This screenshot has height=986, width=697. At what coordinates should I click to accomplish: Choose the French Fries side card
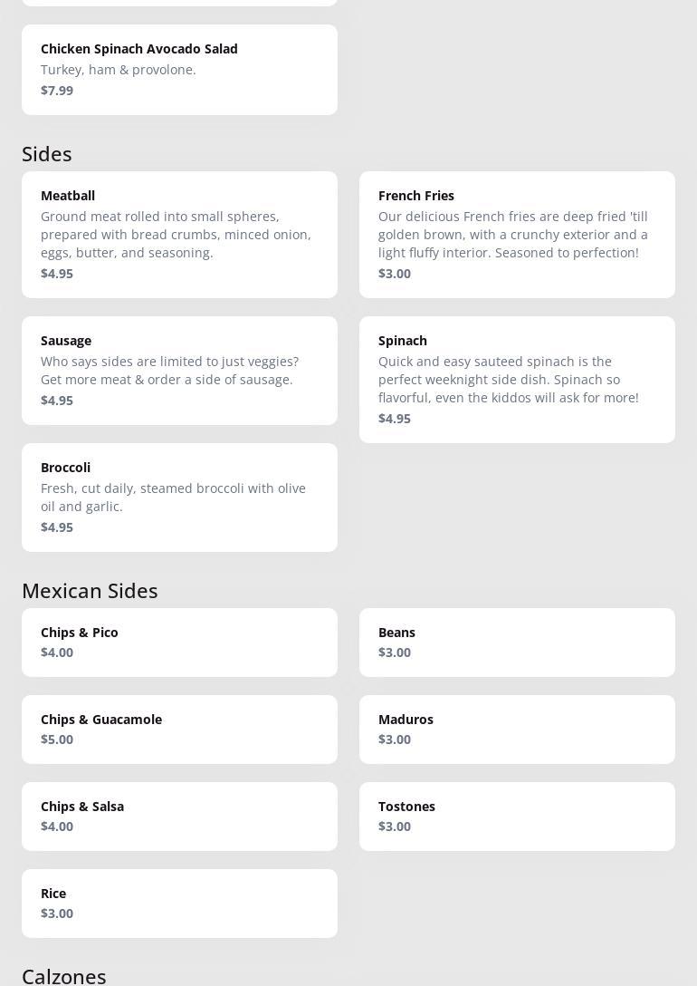click(517, 234)
